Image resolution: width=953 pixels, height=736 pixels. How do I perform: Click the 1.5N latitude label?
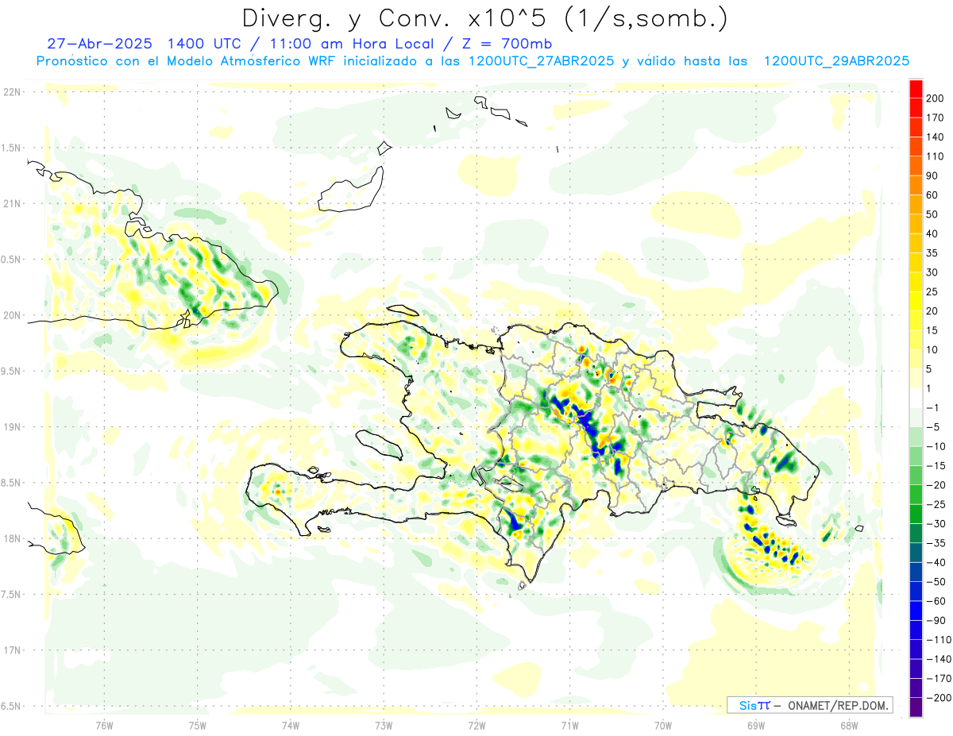(x=11, y=148)
